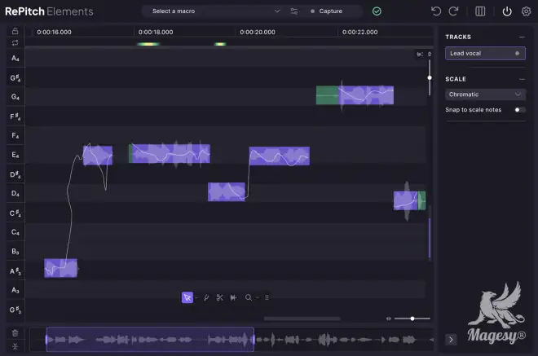538x356 pixels.
Task: Open macro settings sliders icon
Action: coord(294,11)
